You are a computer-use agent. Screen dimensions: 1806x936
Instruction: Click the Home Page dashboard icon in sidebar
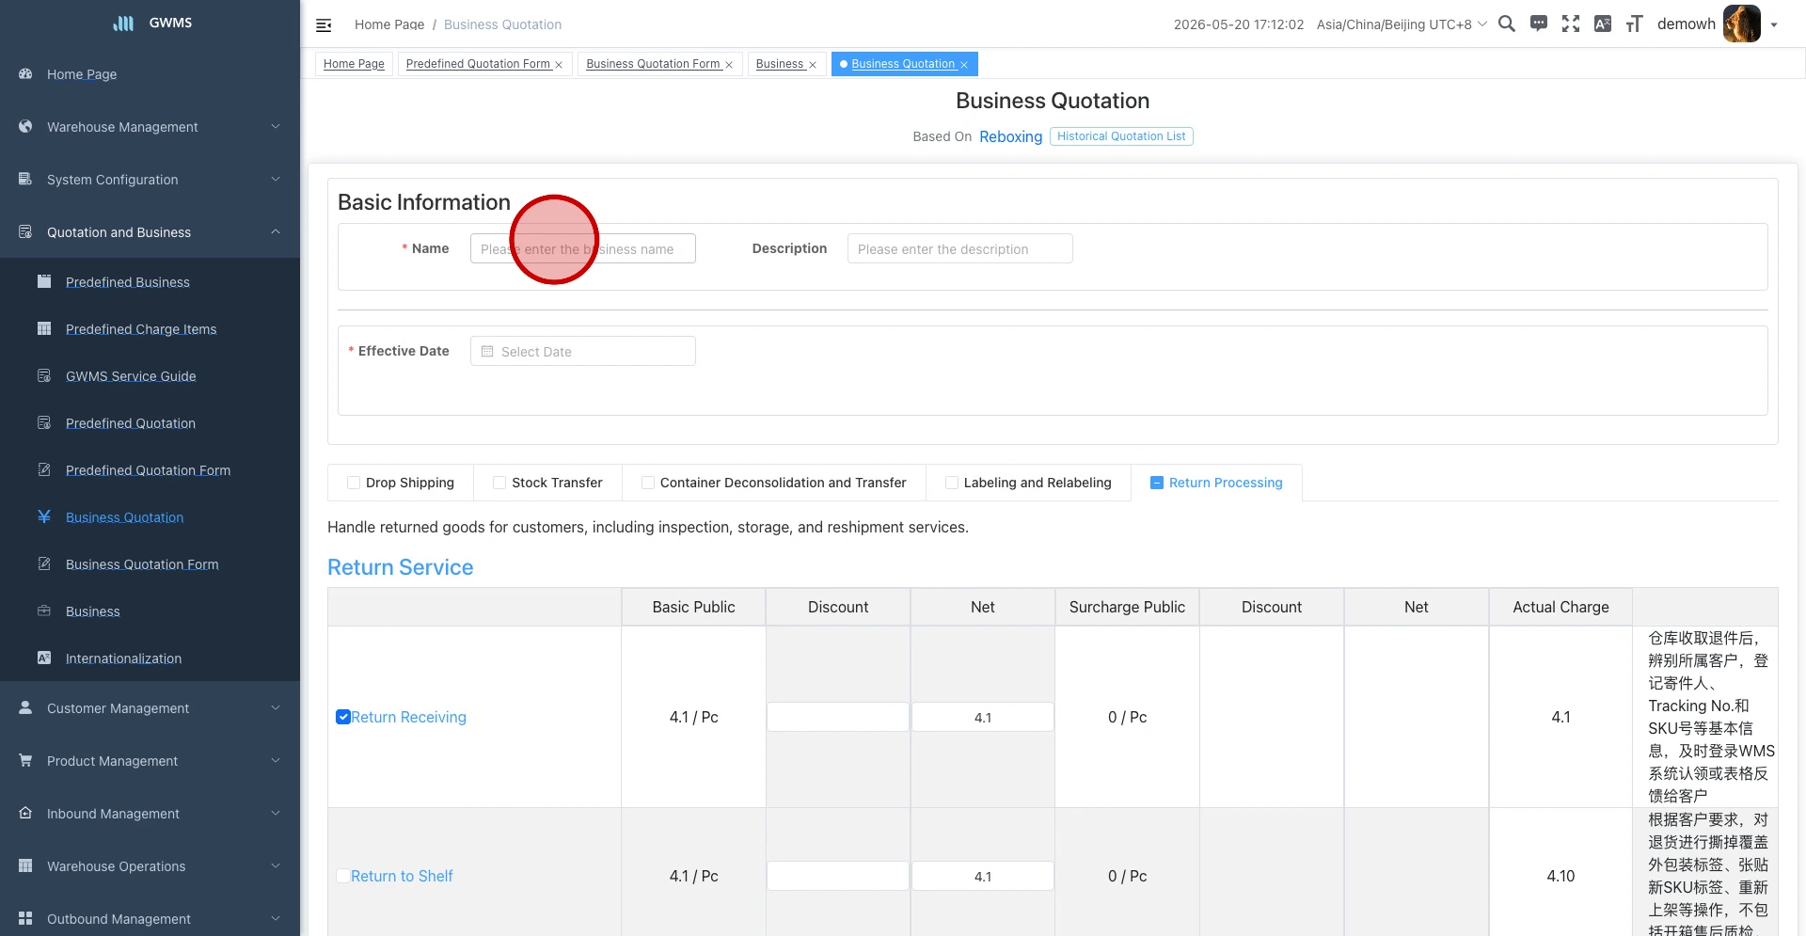coord(25,73)
